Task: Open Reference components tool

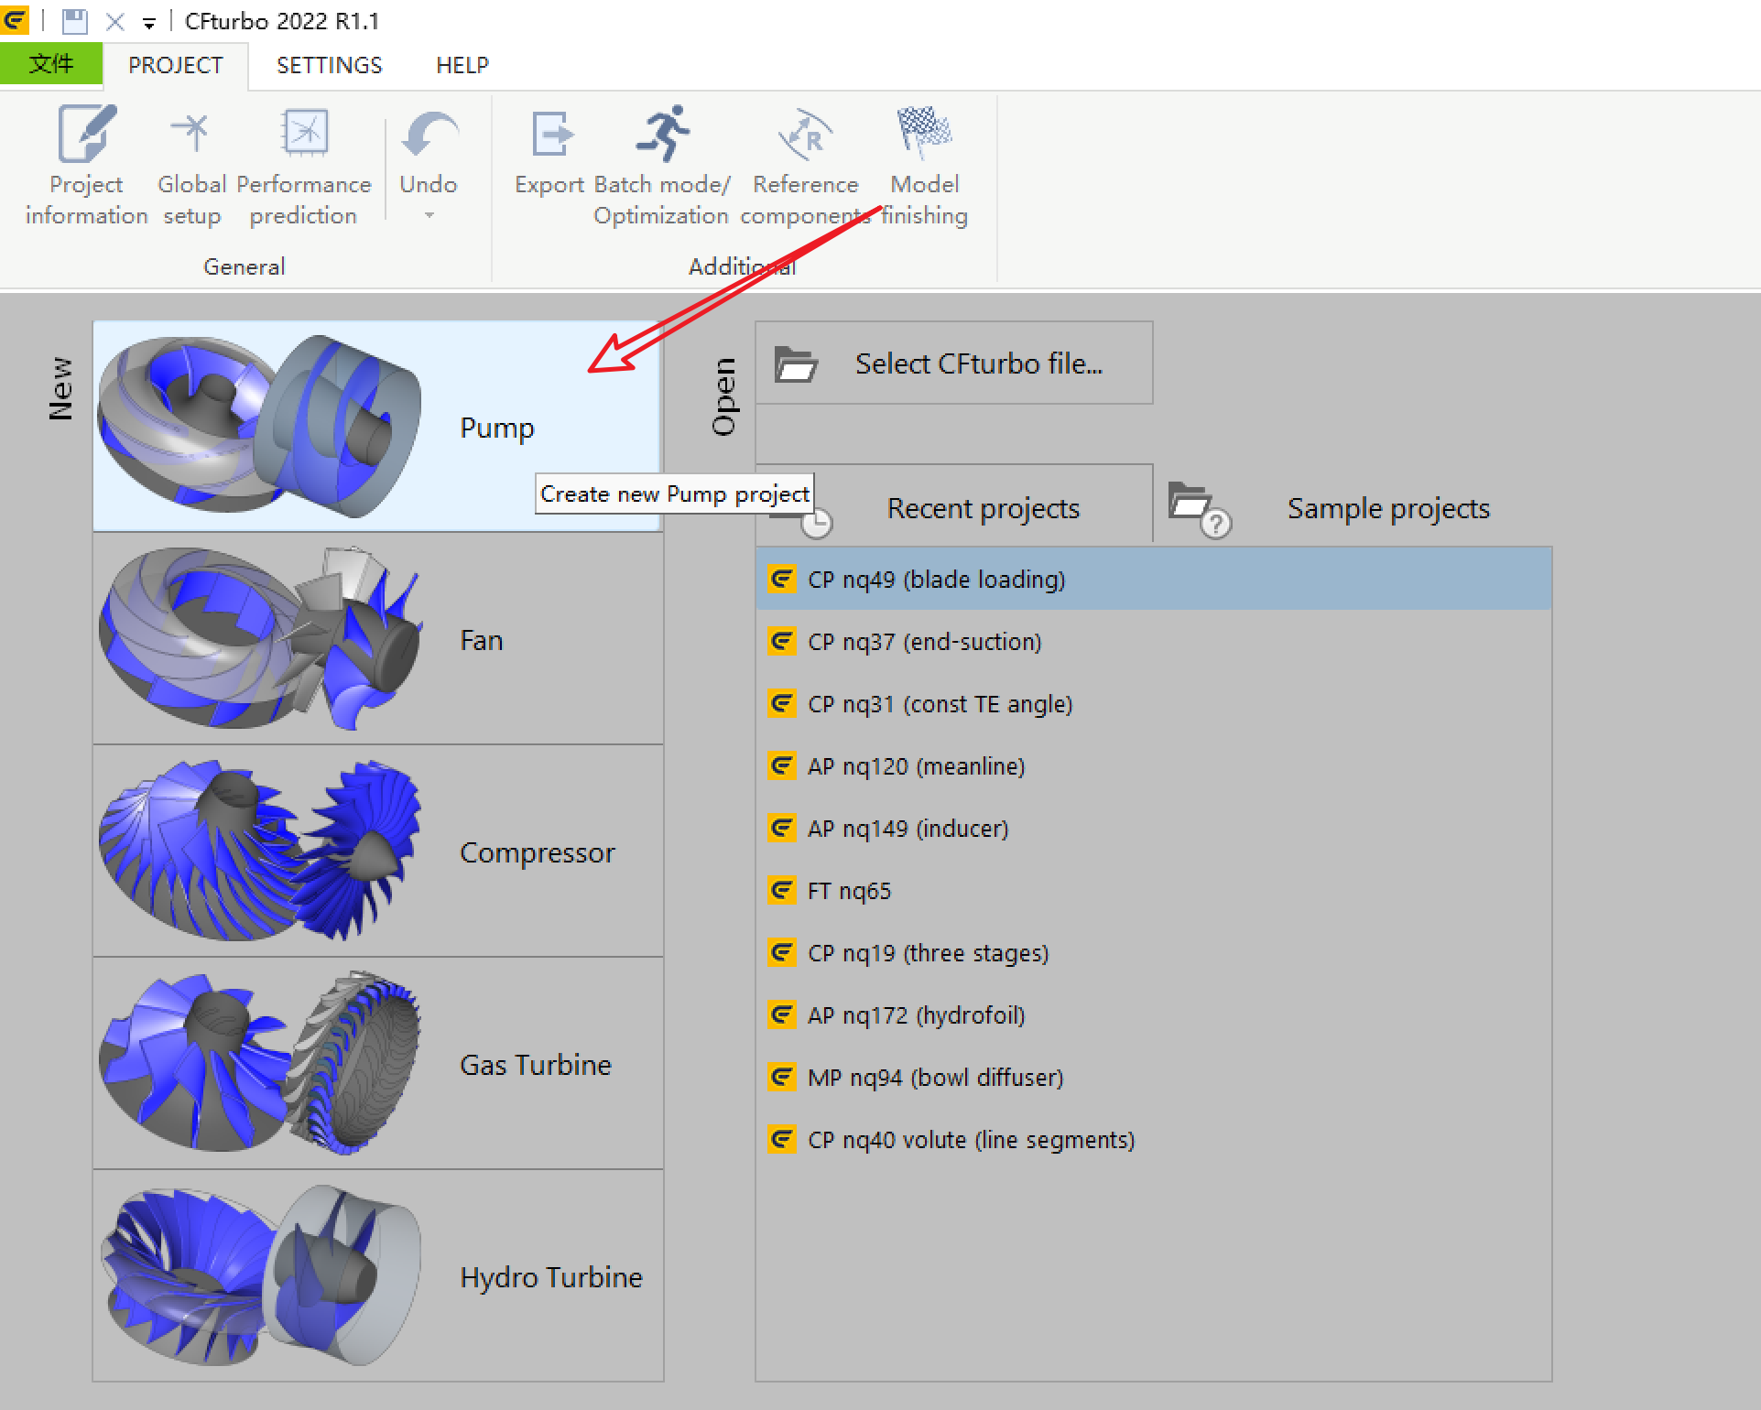Action: (x=805, y=165)
